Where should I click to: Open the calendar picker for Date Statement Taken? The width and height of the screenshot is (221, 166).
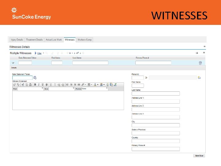(x=35, y=78)
